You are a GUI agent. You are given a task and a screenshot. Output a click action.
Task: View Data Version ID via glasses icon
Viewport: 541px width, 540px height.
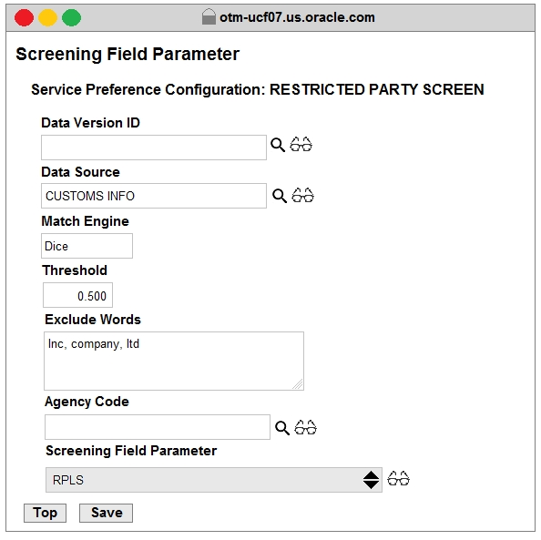pos(301,145)
